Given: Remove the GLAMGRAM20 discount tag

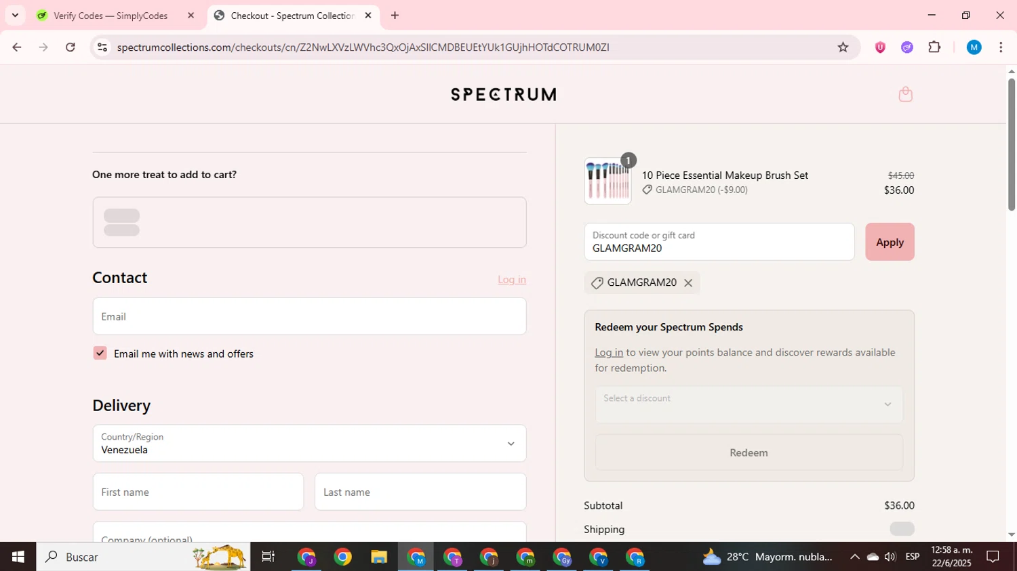Looking at the screenshot, I should coord(688,283).
